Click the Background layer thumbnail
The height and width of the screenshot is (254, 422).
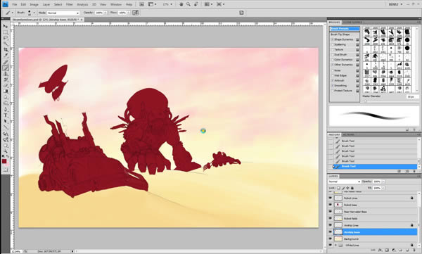(338, 239)
